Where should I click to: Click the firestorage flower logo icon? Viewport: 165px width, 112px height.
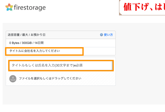coord(9,7)
